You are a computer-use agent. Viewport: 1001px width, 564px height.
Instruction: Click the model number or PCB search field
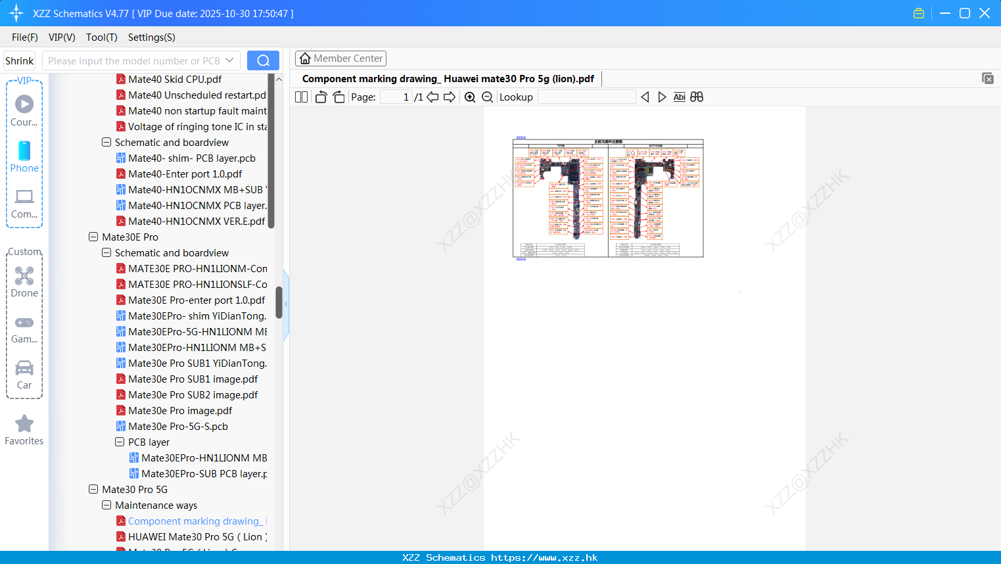(133, 60)
